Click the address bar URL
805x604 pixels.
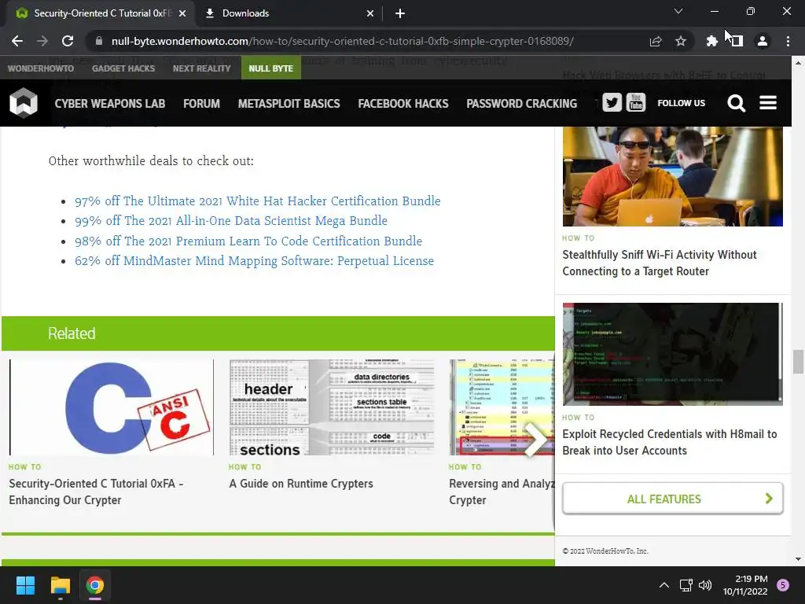[343, 41]
